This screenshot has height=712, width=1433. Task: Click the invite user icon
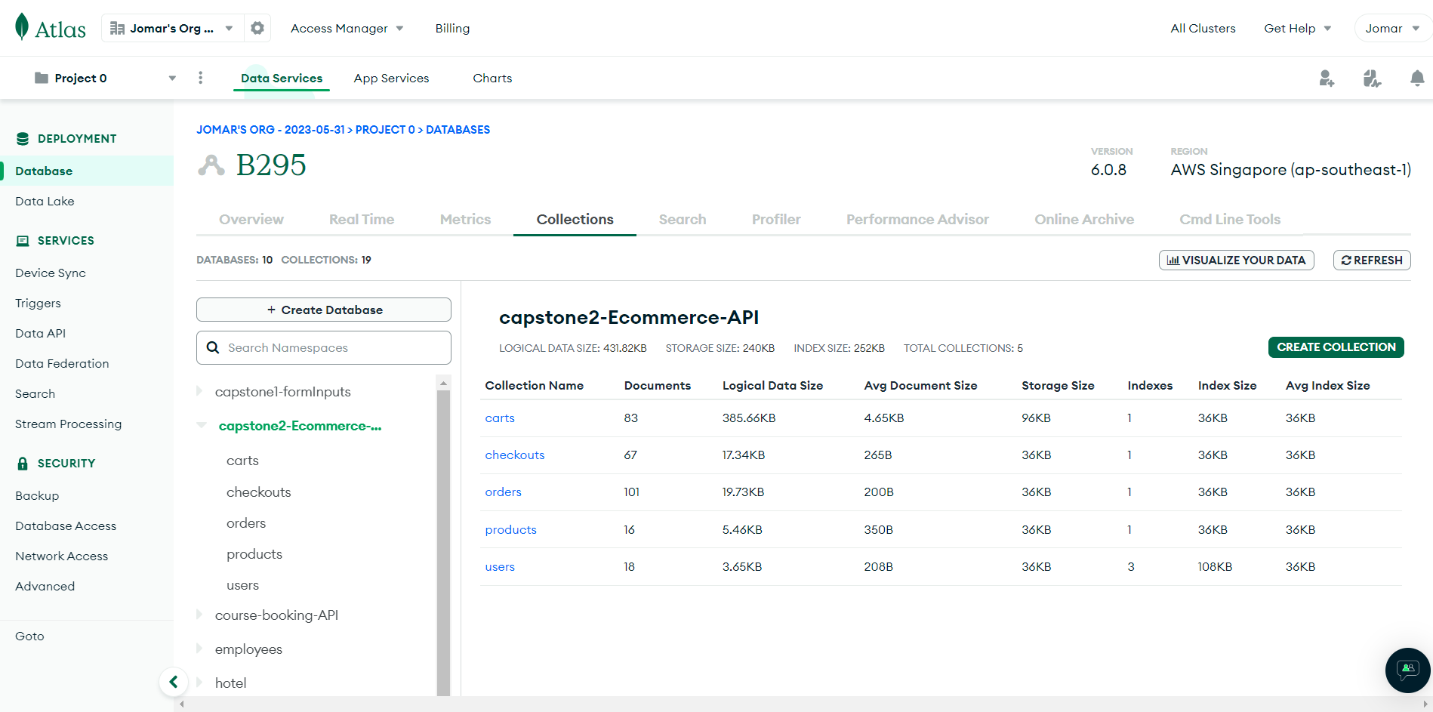(1327, 78)
